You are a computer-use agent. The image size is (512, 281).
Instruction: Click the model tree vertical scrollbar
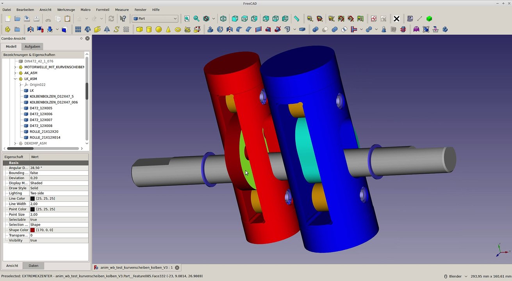pos(87,91)
